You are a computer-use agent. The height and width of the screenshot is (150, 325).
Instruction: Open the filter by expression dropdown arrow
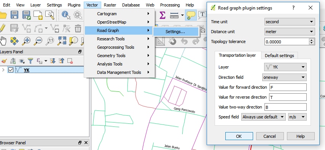[x=46, y=61]
